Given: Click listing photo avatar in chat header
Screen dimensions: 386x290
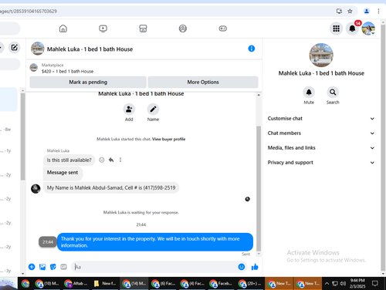Looking at the screenshot, I should [x=38, y=49].
